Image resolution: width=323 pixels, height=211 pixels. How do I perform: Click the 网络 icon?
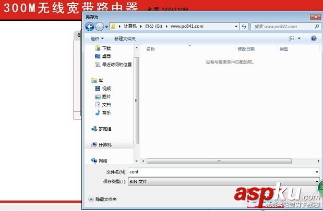(94, 160)
